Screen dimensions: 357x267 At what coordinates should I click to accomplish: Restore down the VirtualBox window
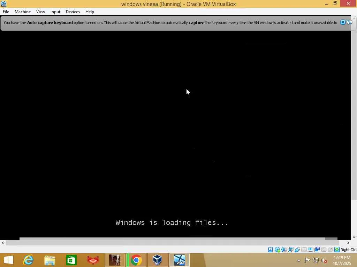coord(335,3)
